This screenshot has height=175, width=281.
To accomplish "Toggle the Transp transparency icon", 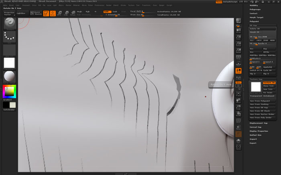I will tap(238, 127).
